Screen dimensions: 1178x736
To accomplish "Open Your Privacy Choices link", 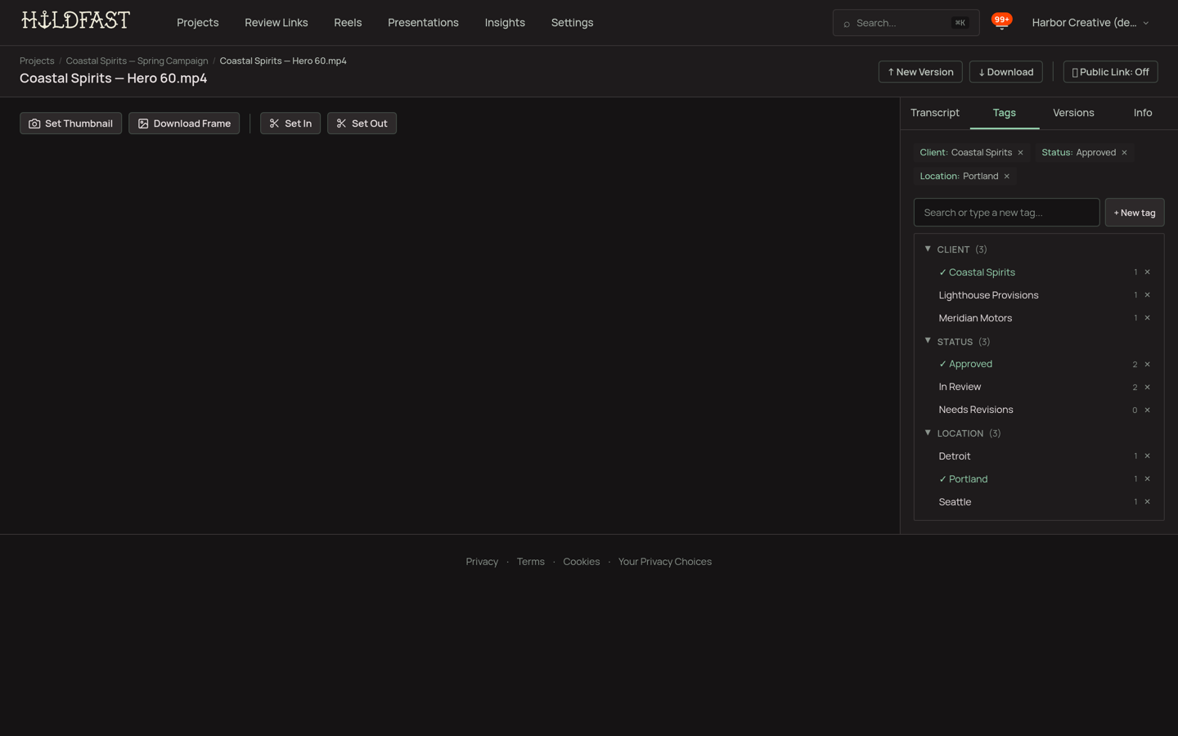I will [x=664, y=562].
